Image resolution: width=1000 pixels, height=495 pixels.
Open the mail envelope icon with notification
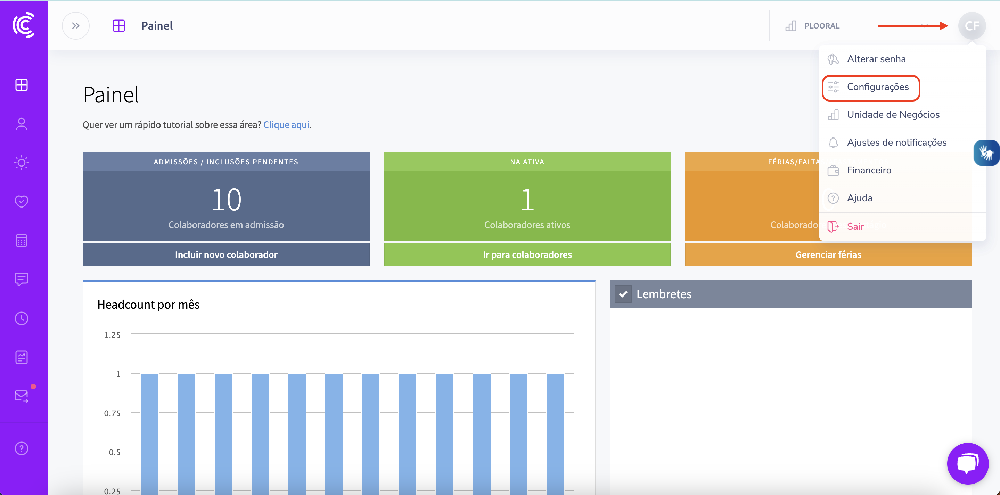click(21, 396)
